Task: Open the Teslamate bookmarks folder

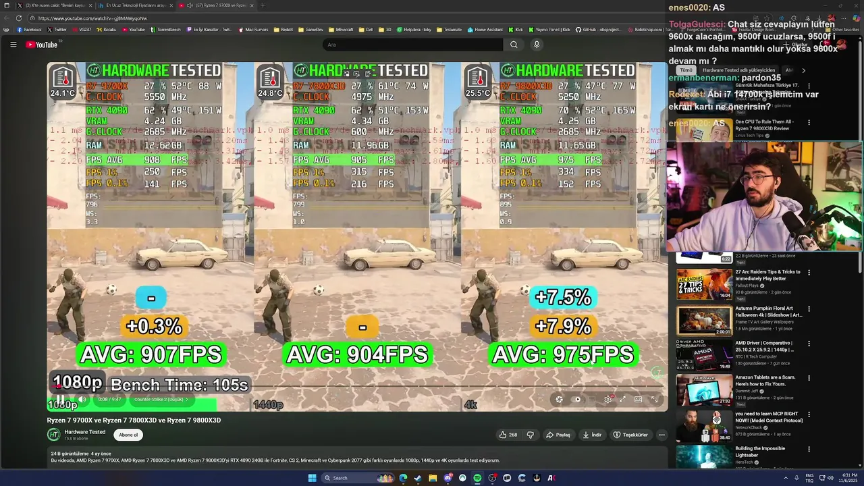Action: tap(449, 30)
